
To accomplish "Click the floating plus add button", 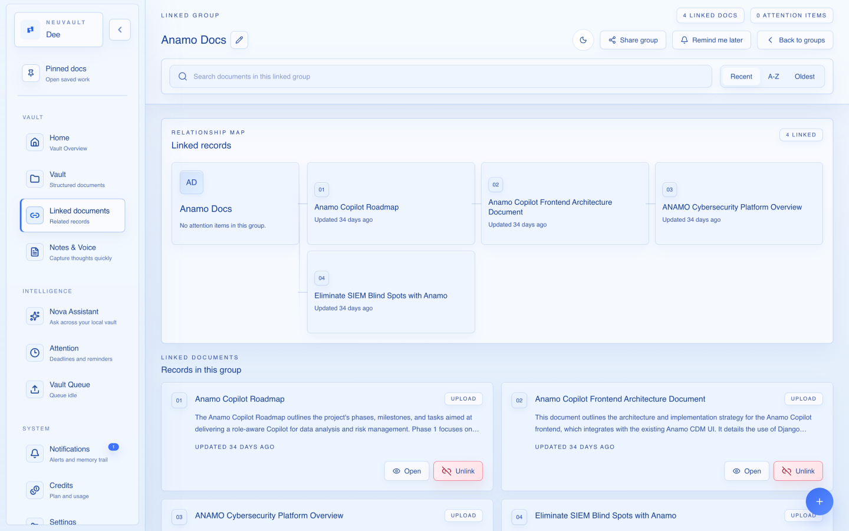I will pos(820,501).
